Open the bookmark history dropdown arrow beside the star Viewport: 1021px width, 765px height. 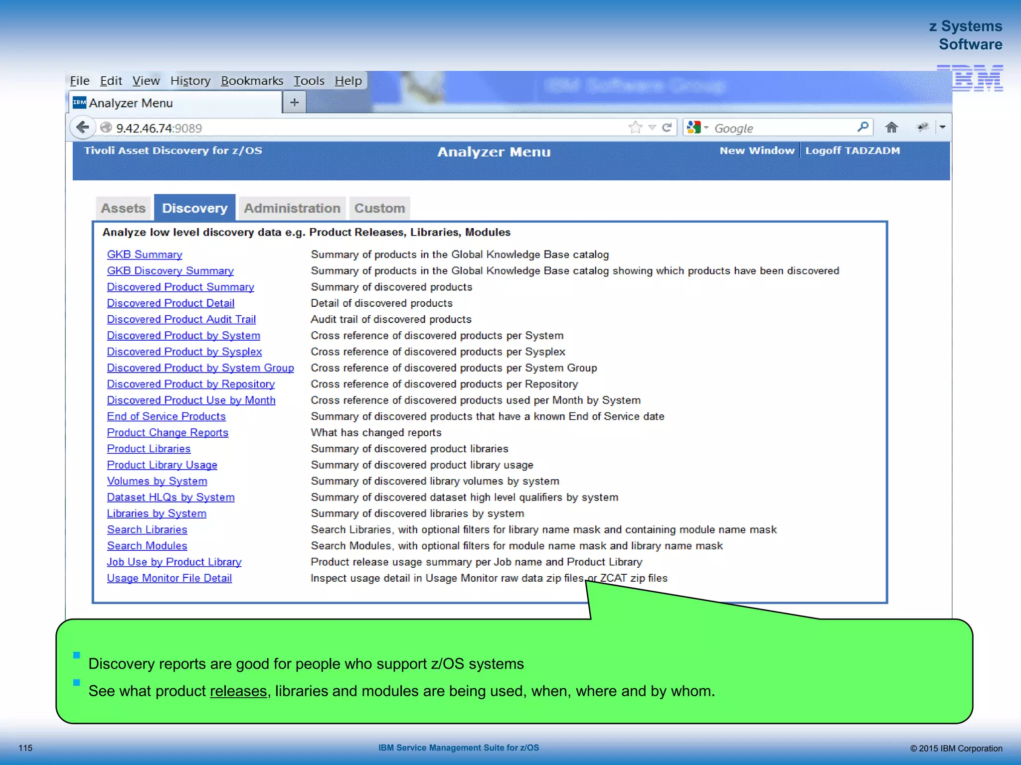click(x=652, y=127)
